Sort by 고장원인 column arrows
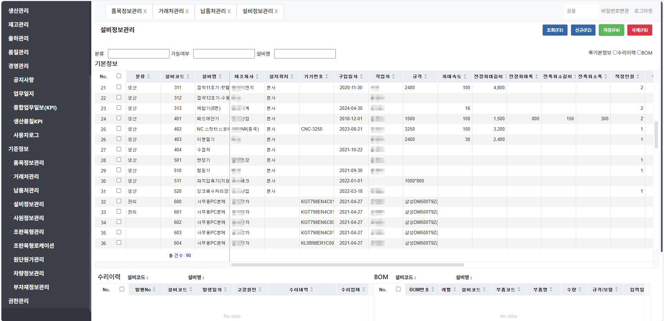 [260, 290]
